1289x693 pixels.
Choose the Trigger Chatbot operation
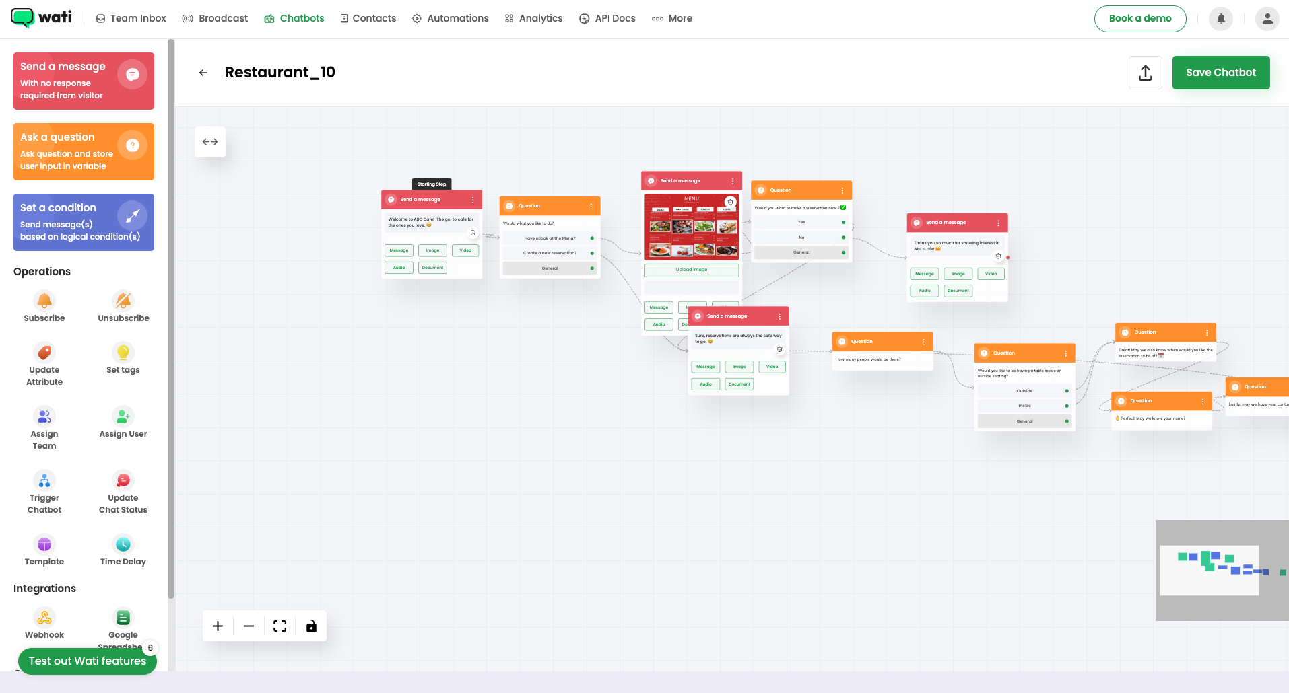click(44, 480)
